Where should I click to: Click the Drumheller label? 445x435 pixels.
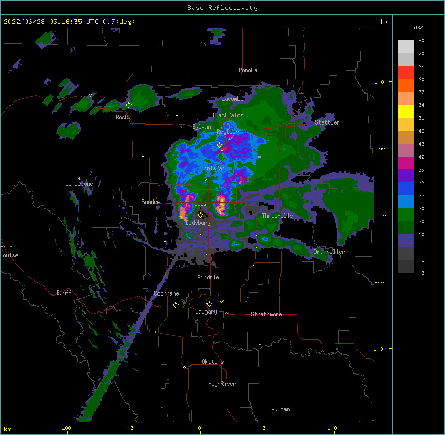click(x=329, y=252)
